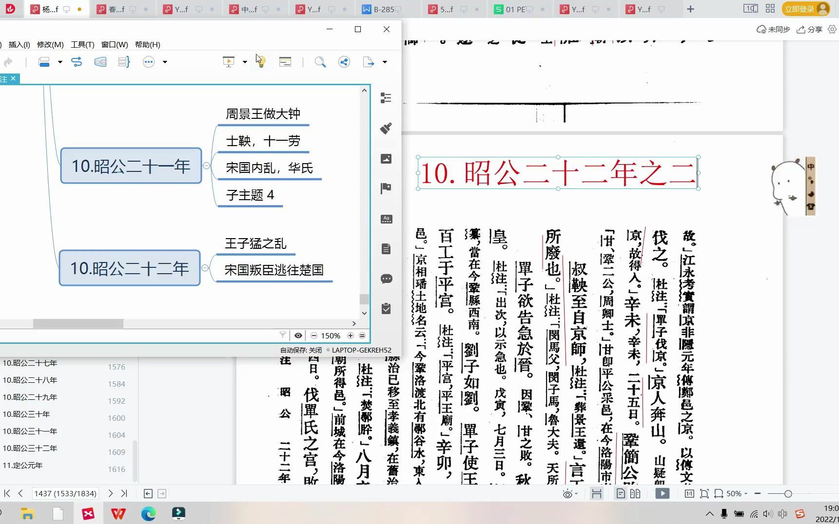This screenshot has width=839, height=524.
Task: Go to first page in PDF reader
Action: (7, 493)
